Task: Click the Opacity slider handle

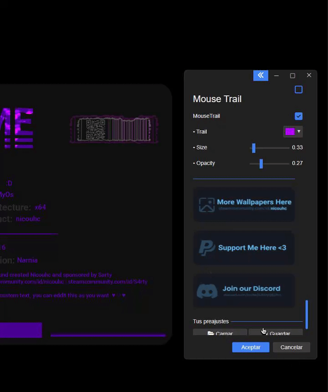Action: click(261, 164)
